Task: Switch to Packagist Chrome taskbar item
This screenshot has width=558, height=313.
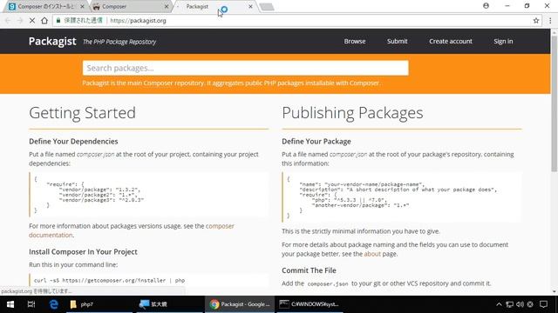Action: coord(240,304)
